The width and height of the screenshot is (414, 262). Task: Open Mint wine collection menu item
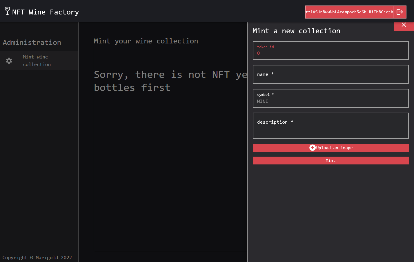[39, 61]
